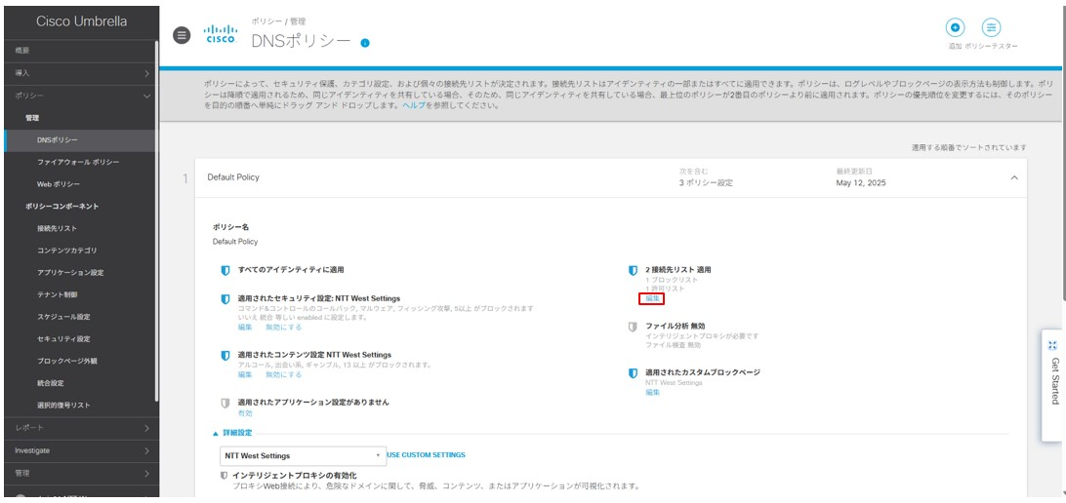Image resolution: width=1066 pixels, height=503 pixels.
Task: Open Web ポリシー in the sidebar
Action: pyautogui.click(x=59, y=184)
